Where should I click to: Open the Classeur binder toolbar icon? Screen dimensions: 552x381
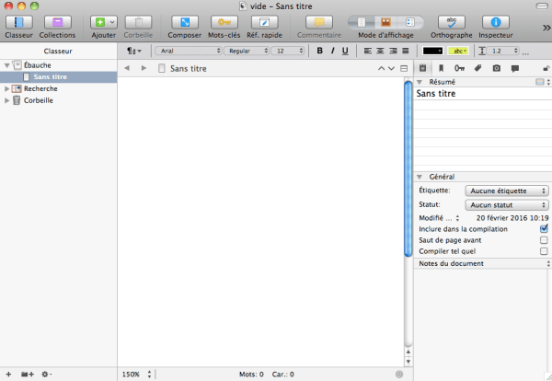click(x=17, y=21)
